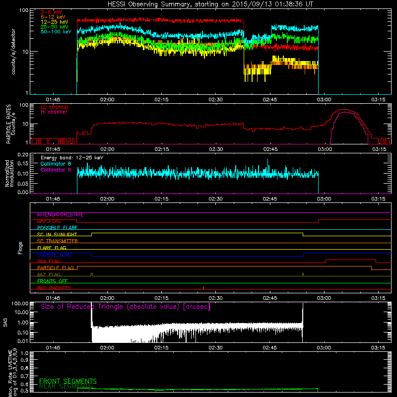Select the 25-50 keV legend label
397x397 pixels.
point(55,27)
